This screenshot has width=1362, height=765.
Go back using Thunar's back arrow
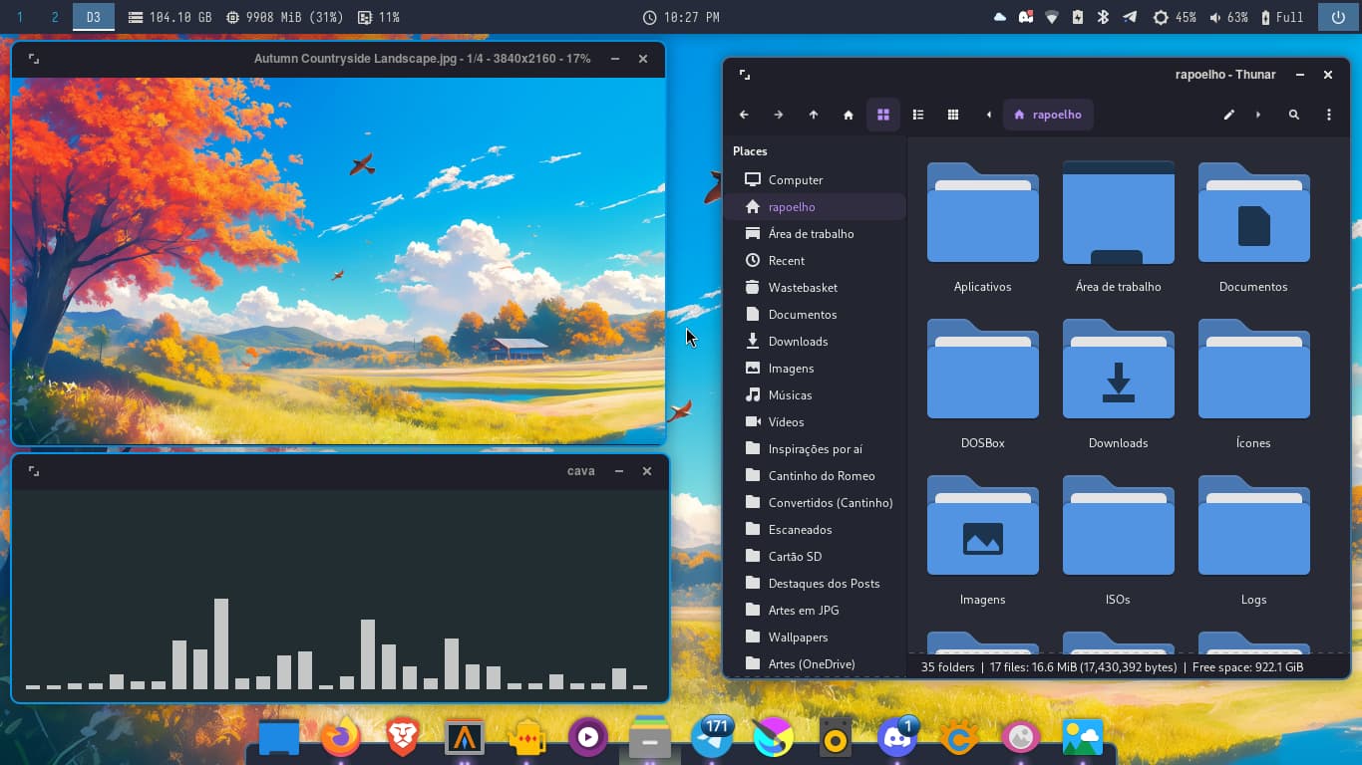[744, 115]
